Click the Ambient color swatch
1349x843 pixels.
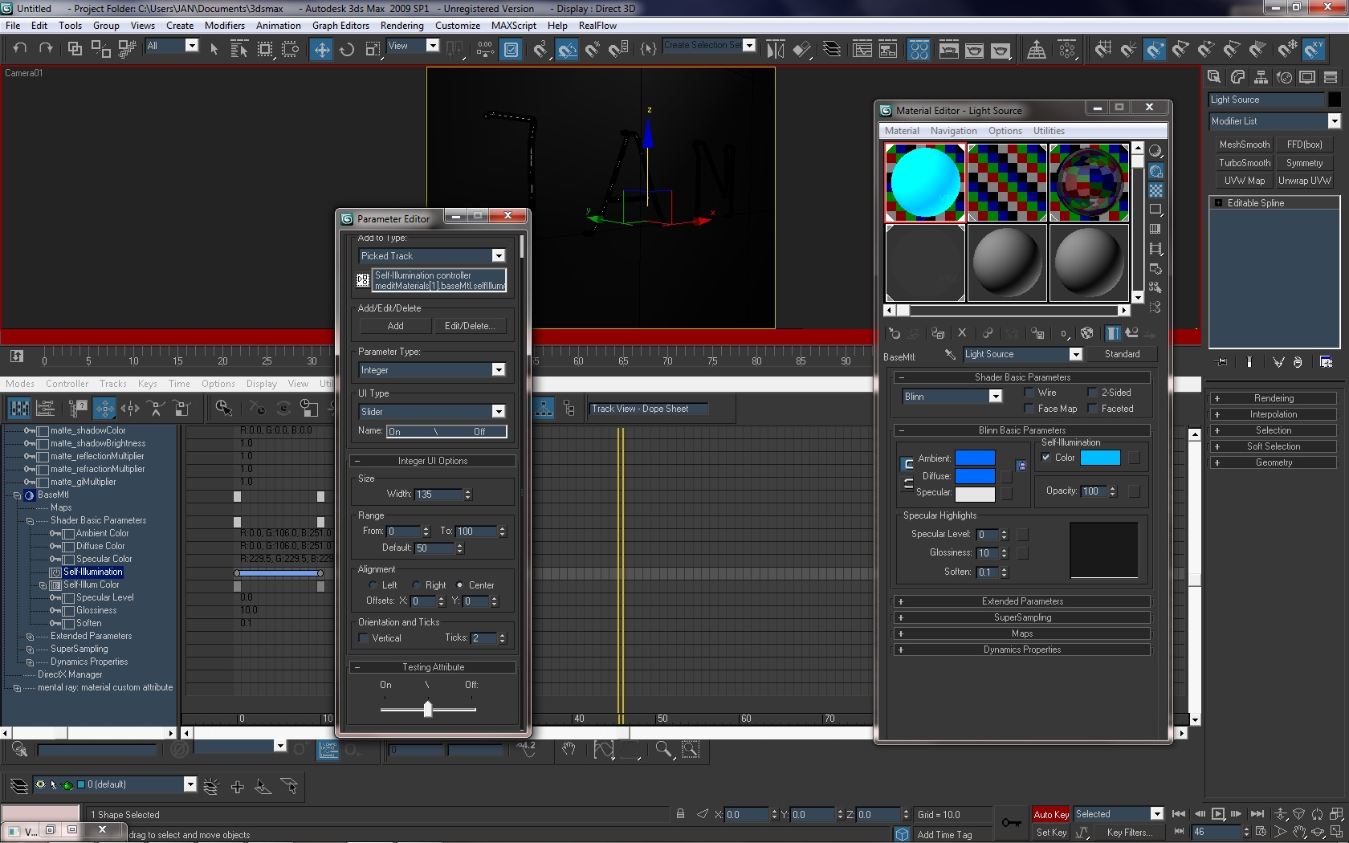(975, 458)
